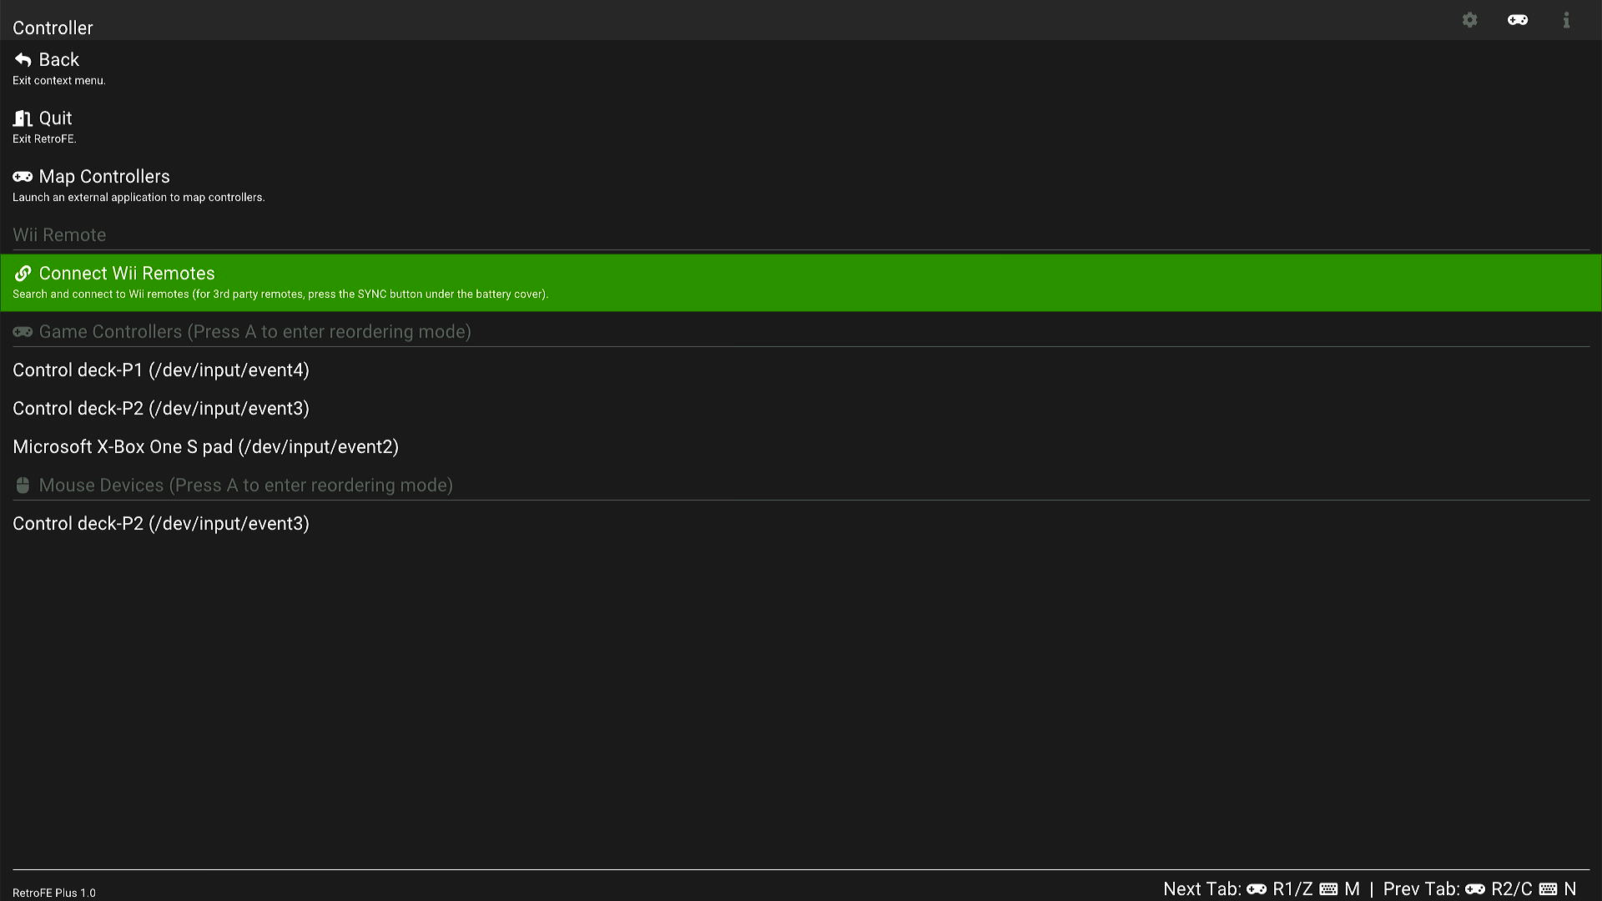
Task: Click the gamepad icon beside Map Controllers
Action: coord(22,176)
